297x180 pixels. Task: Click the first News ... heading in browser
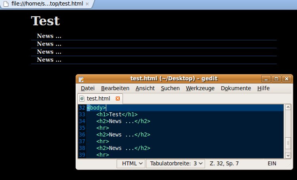coord(49,36)
